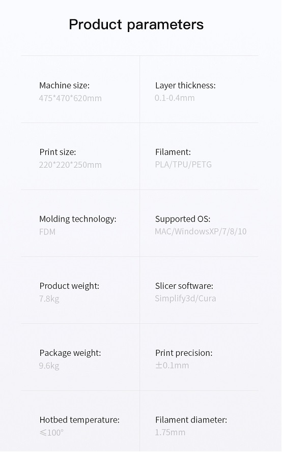This screenshot has height=454, width=282.
Task: Click the Simplify3d/Cura value text
Action: 185,298
